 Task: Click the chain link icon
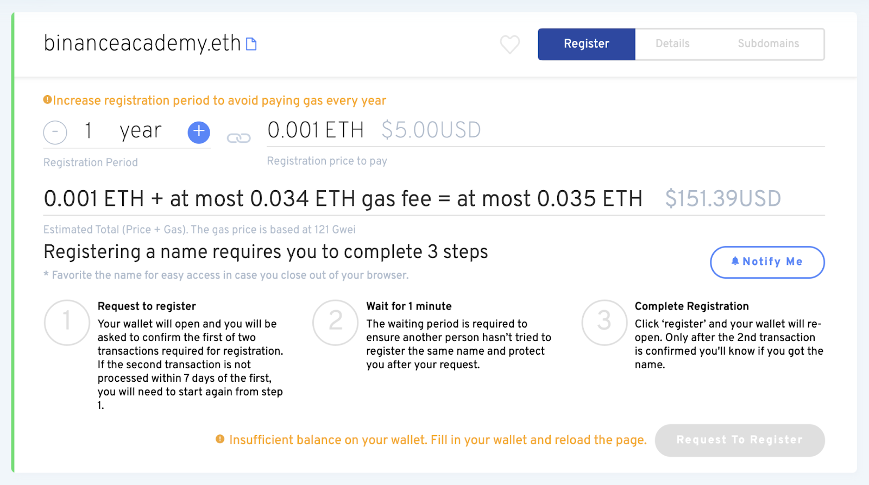pyautogui.click(x=238, y=138)
